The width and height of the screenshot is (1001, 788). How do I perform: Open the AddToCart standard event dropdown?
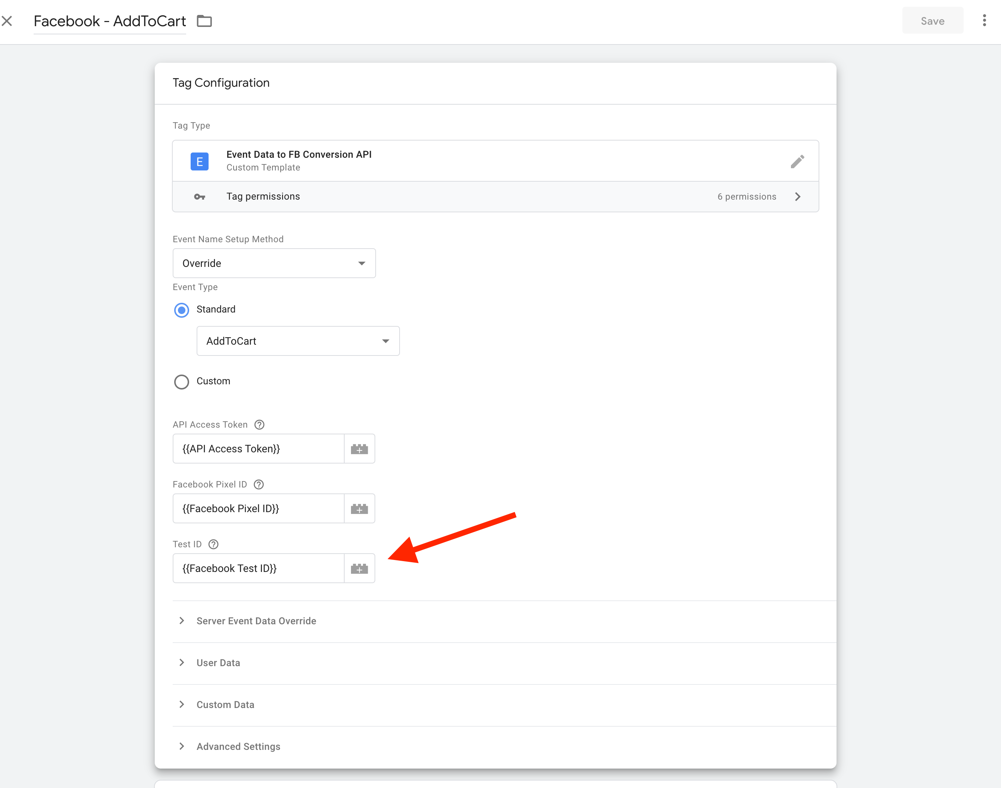tap(298, 341)
